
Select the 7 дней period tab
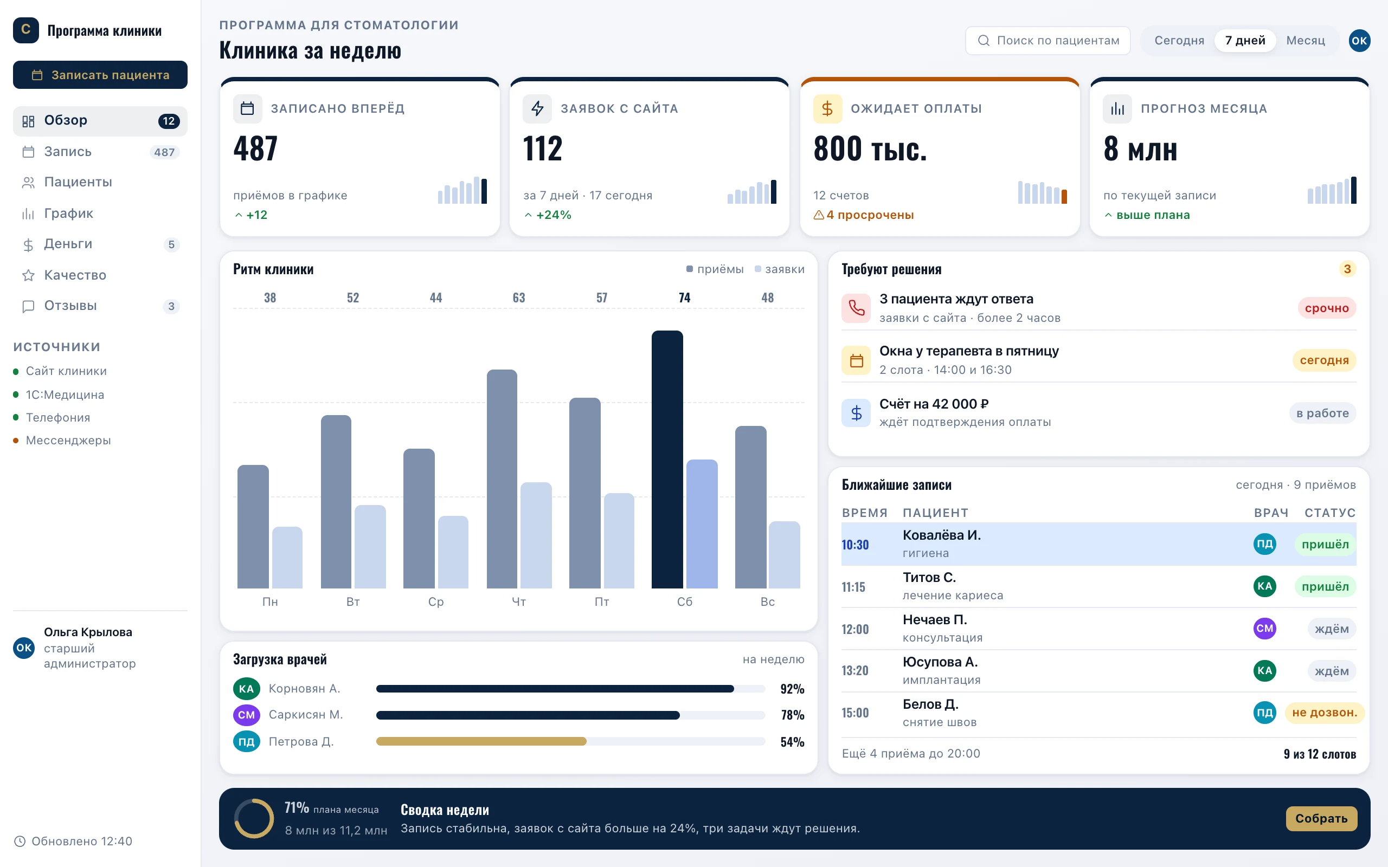(1245, 41)
